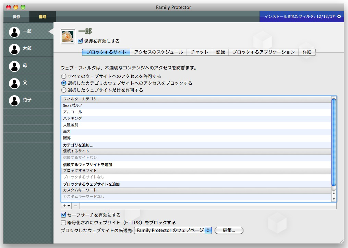Viewport: 348px width, 248px height.
Task: Open the plus add menu below the list
Action: (67, 206)
